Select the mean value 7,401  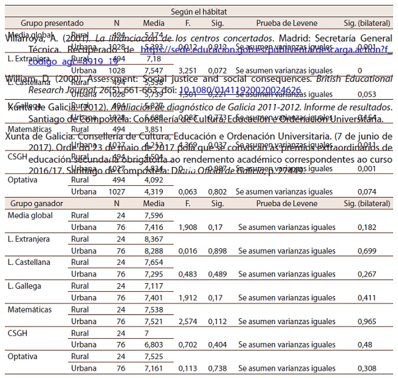pos(154,298)
